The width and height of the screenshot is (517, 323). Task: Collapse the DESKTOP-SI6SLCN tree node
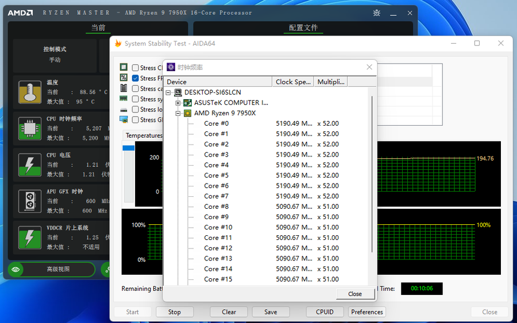click(x=169, y=92)
